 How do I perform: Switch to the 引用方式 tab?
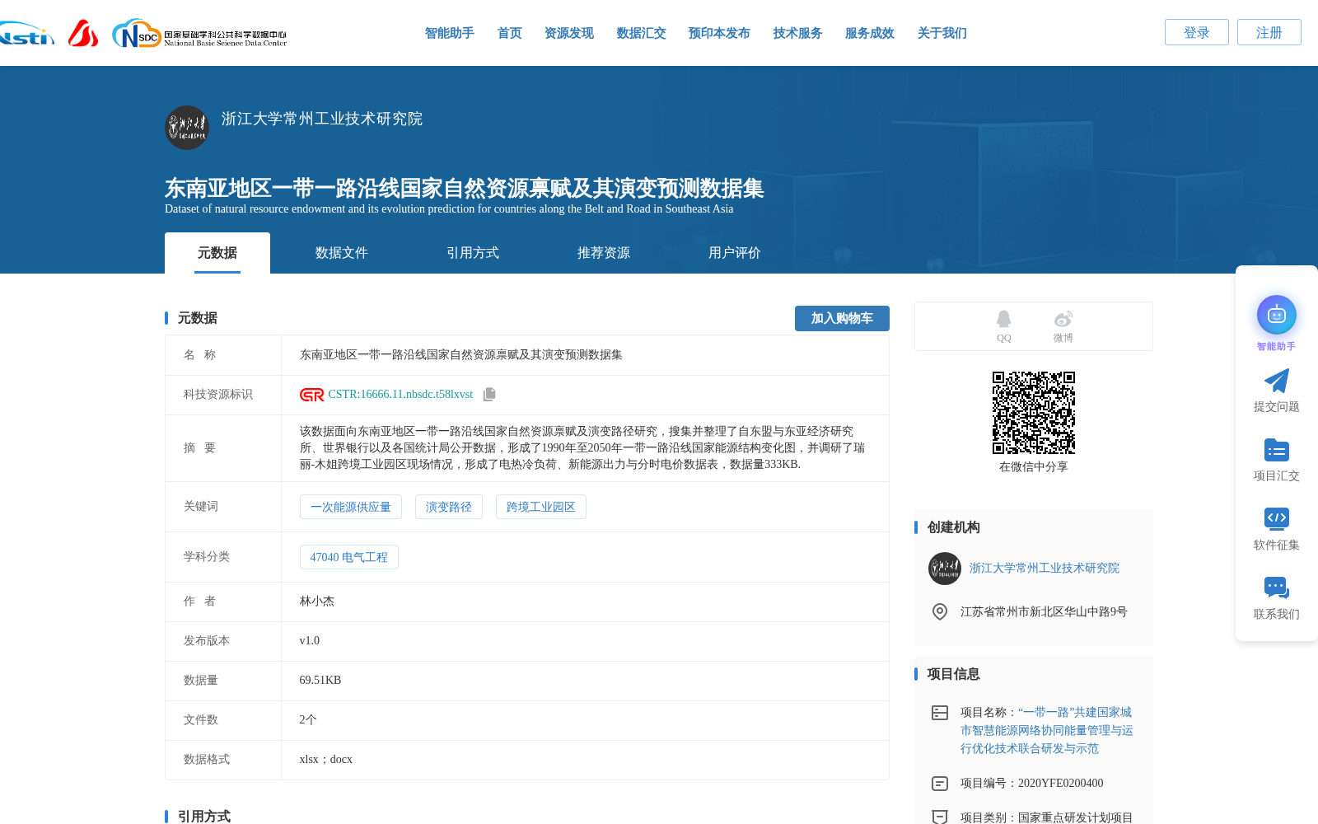[473, 253]
